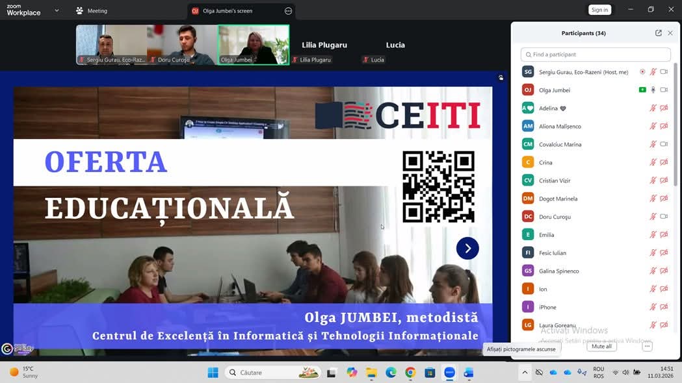Select Lilia Plugaru's video tile
682x383 pixels.
pos(324,45)
